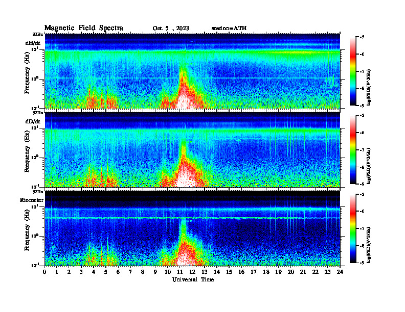405x312 pixels.
Task: Click the '-7' tick on dD/dt color scale
Action: pyautogui.click(x=362, y=150)
